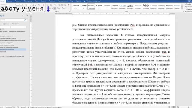Click the magnifier search icon in navigation
Screen dimensions: 192x108
[25, 20]
